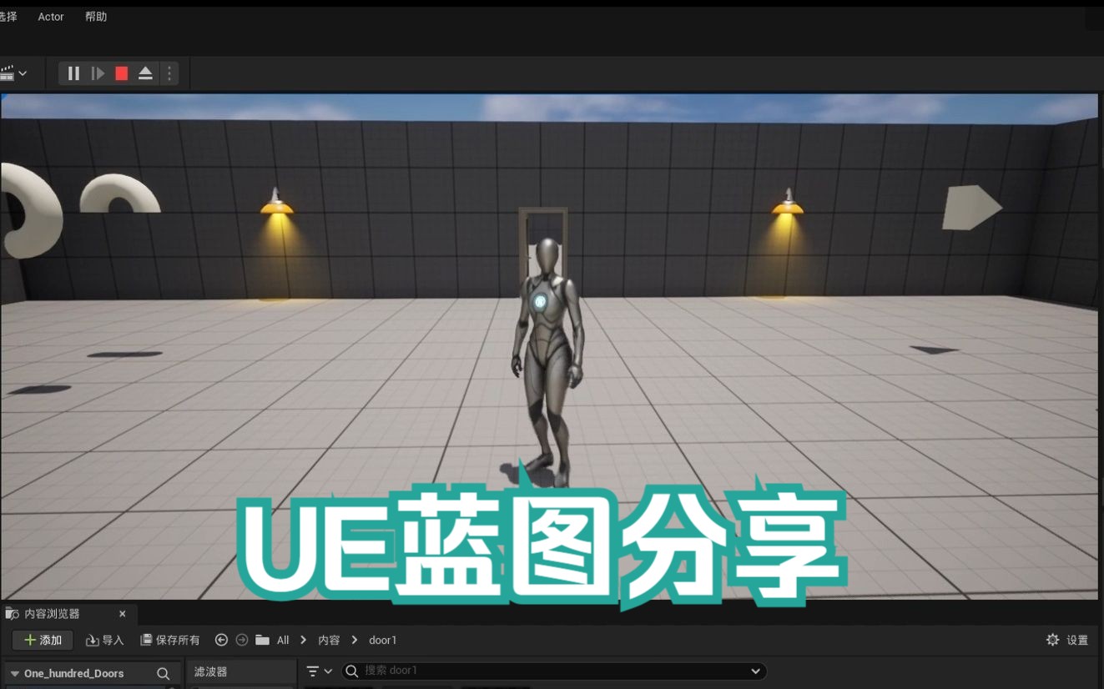Image resolution: width=1104 pixels, height=689 pixels.
Task: Click the white arrow shape on wall
Action: (x=971, y=207)
